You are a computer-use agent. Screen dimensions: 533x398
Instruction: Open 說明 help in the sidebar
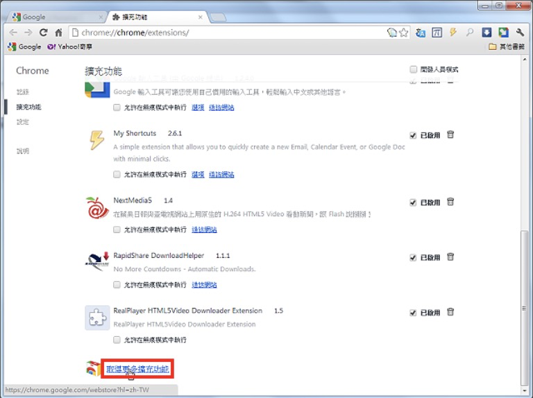(x=23, y=151)
